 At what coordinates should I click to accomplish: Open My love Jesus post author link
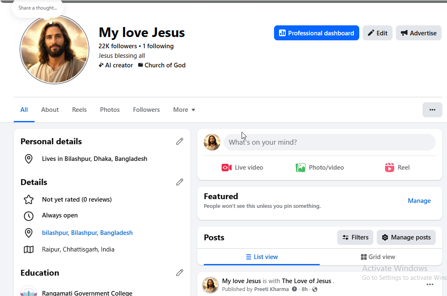[x=242, y=281]
